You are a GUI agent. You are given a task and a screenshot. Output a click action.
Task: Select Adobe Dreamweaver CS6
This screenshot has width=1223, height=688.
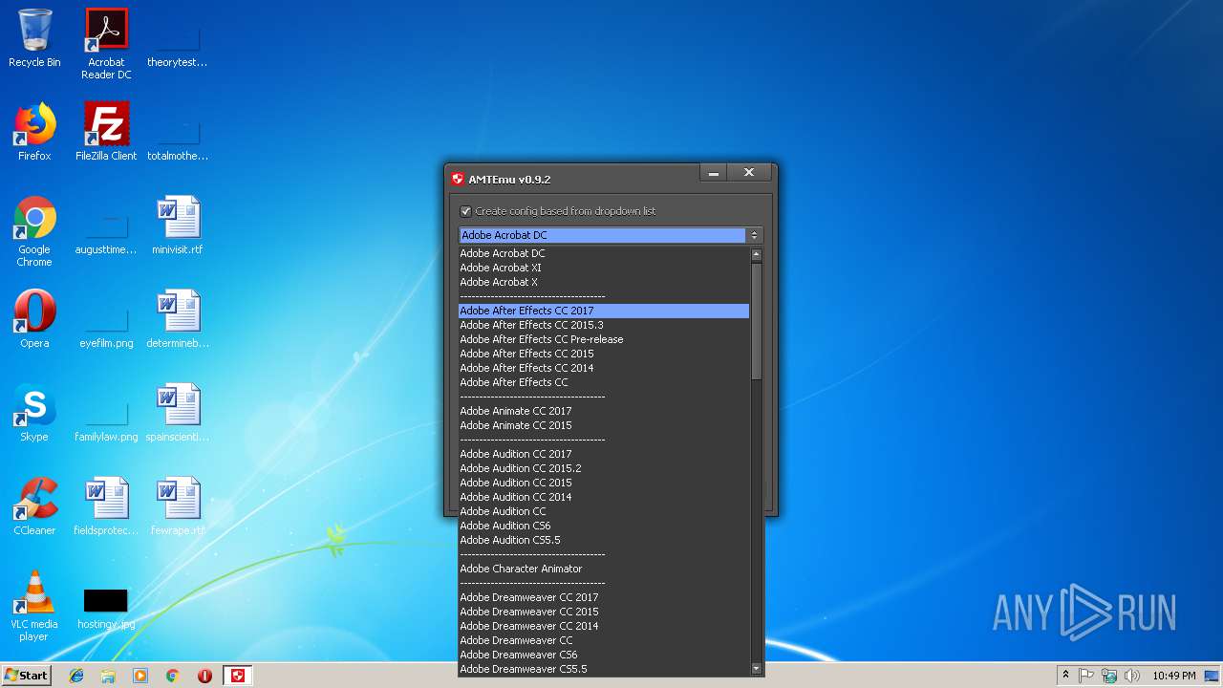pos(604,655)
